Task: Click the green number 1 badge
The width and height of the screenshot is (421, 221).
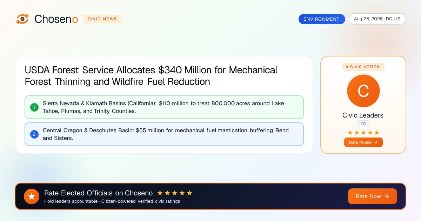Action: (34, 107)
